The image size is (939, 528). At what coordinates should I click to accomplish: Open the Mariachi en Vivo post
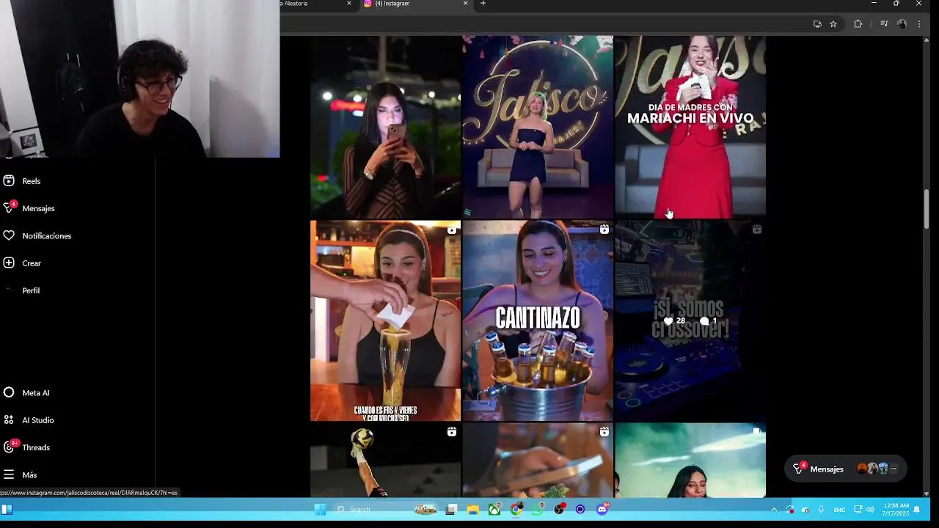point(690,127)
